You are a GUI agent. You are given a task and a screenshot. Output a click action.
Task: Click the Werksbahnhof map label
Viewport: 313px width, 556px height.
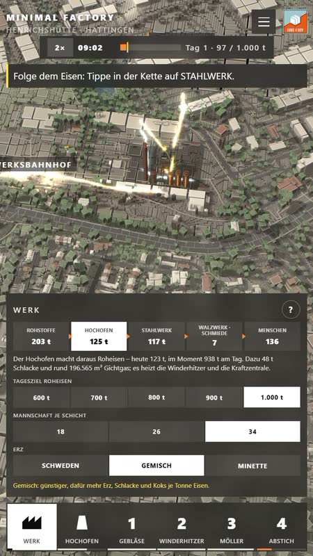(x=36, y=165)
